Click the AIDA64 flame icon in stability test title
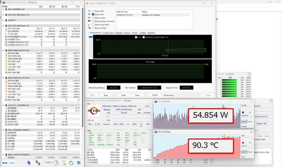 (87, 3)
